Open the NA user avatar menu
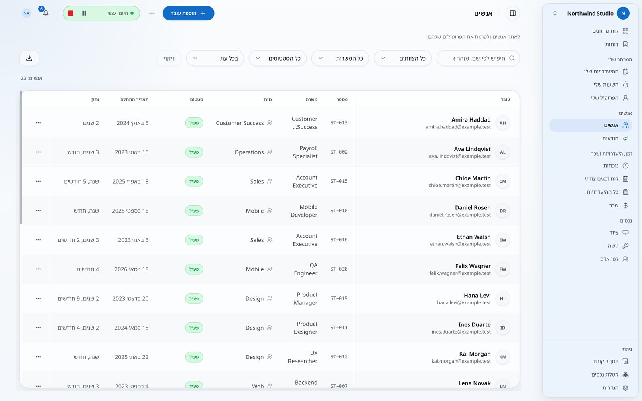This screenshot has width=642, height=401. (26, 13)
